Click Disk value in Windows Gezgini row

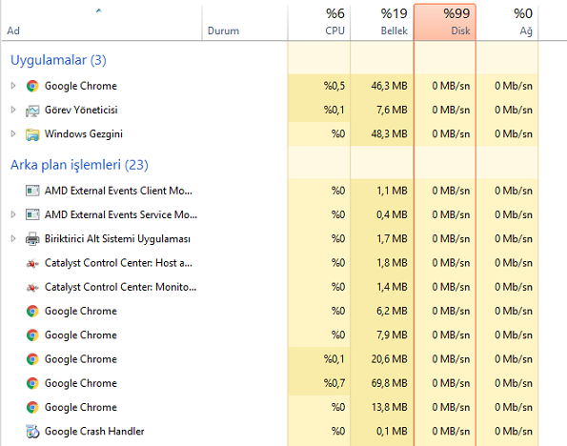coord(451,133)
